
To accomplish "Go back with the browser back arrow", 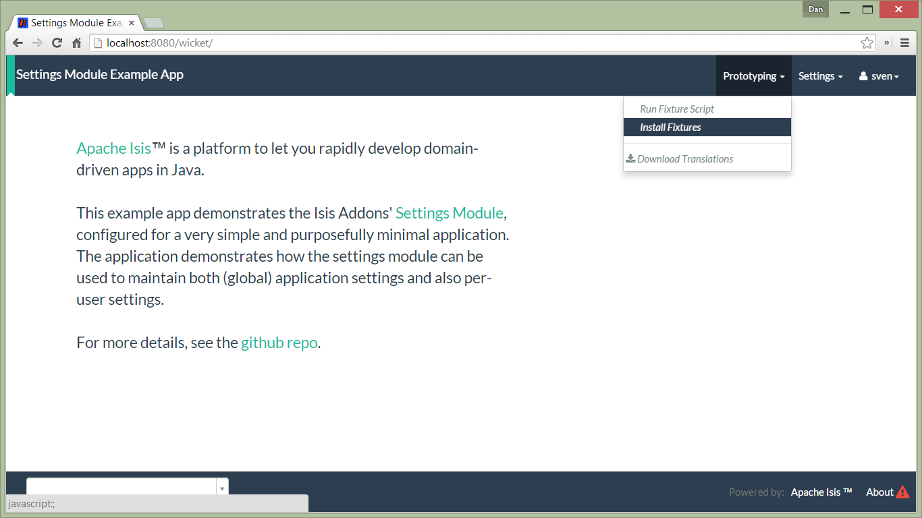I will click(x=18, y=42).
